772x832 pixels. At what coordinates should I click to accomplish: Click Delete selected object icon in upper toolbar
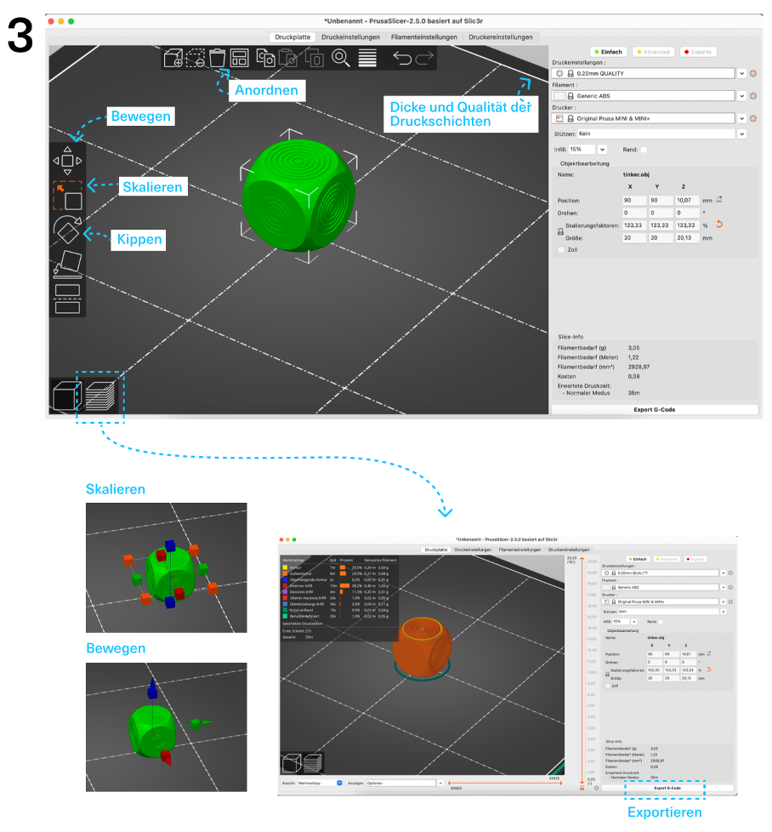195,59
